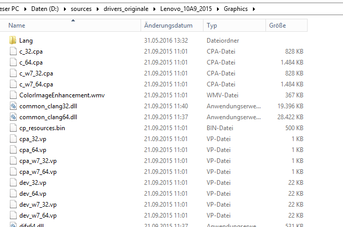
Task: Select the c_32.cpa file icon
Action: coord(13,51)
